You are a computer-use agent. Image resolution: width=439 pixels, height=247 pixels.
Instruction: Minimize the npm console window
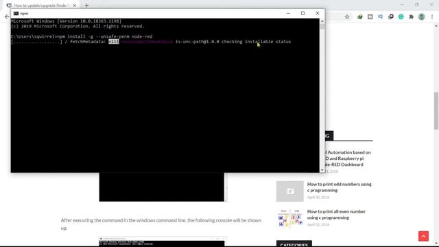(x=288, y=13)
